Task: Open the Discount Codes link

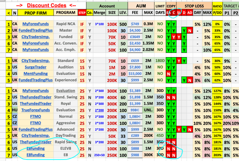Action: 47,5
